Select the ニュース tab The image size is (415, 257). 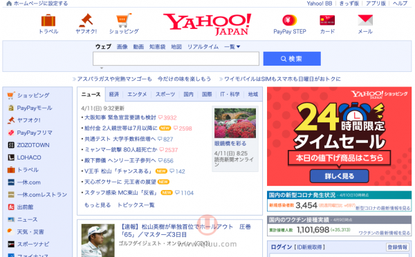click(x=91, y=95)
